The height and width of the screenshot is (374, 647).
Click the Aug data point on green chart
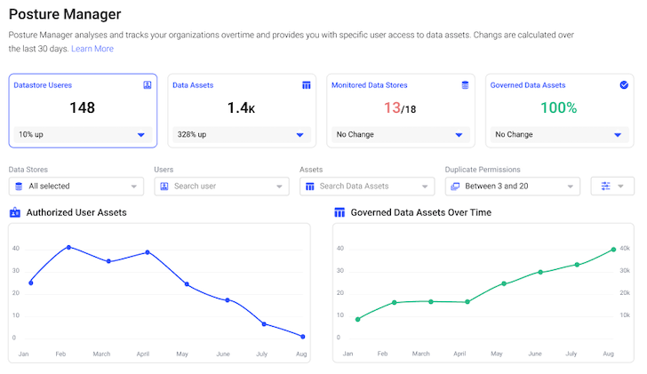point(613,250)
